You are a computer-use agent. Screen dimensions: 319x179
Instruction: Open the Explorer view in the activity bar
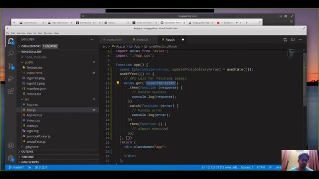(11, 41)
